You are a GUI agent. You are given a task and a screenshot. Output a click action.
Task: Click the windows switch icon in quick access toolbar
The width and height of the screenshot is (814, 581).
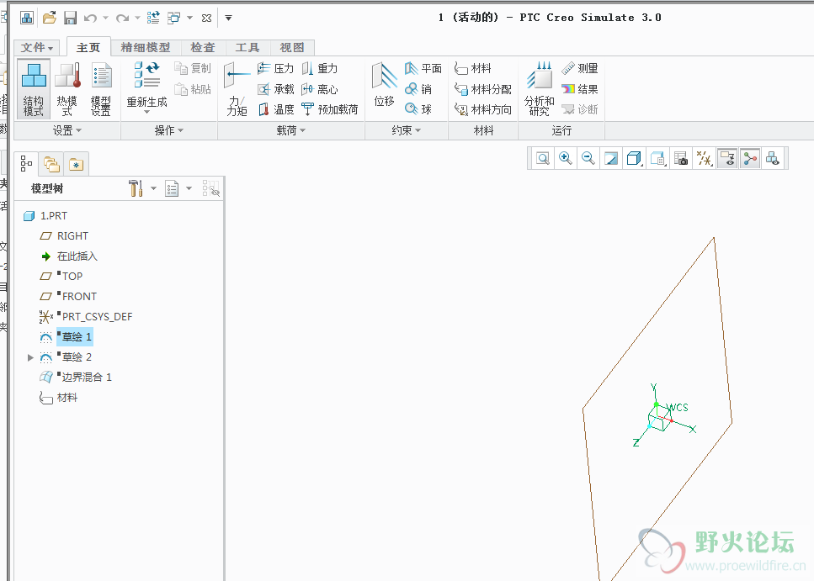[x=173, y=18]
